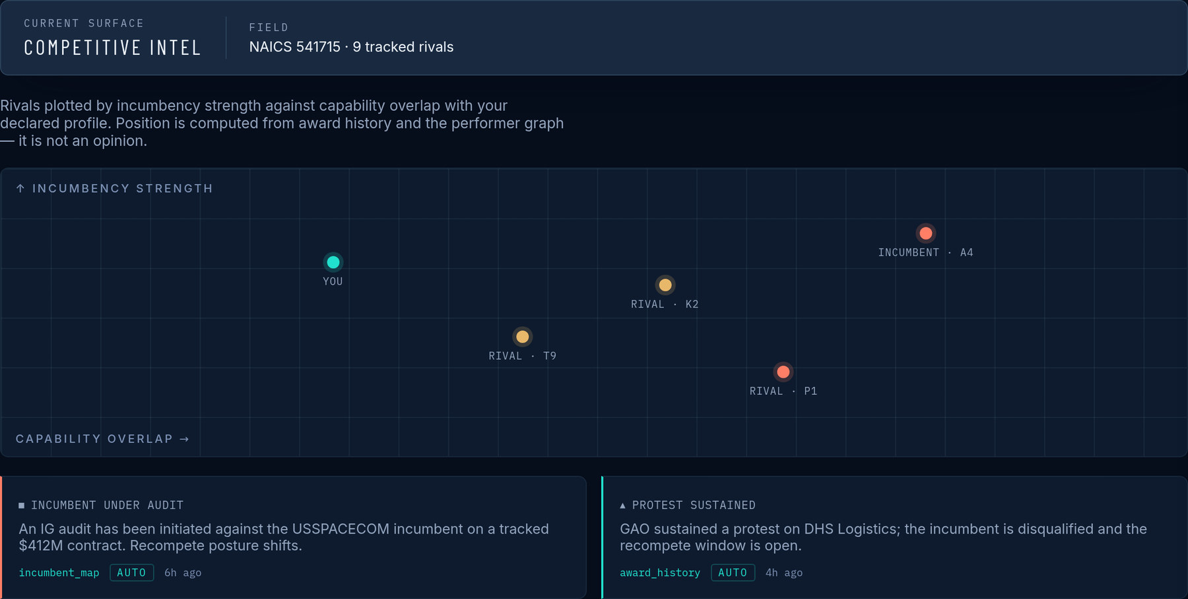Click the Incumbency Strength axis label
This screenshot has height=599, width=1188.
[x=114, y=188]
